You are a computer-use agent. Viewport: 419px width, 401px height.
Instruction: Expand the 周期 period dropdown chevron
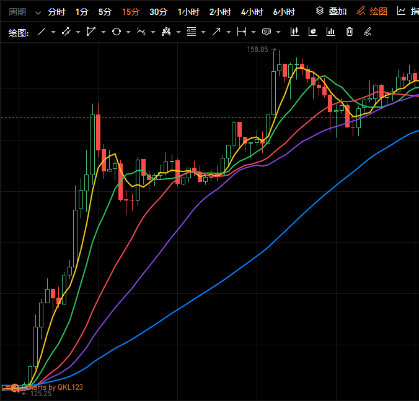point(38,12)
